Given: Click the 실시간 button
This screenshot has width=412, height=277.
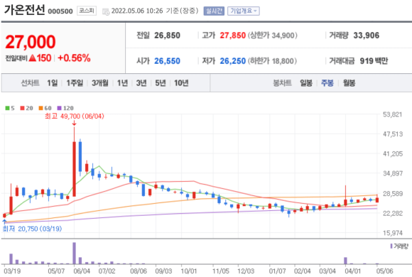Looking at the screenshot, I should [214, 11].
